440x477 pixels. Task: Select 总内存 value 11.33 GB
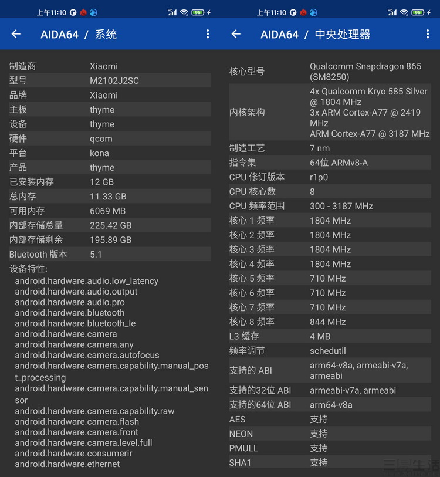point(108,197)
